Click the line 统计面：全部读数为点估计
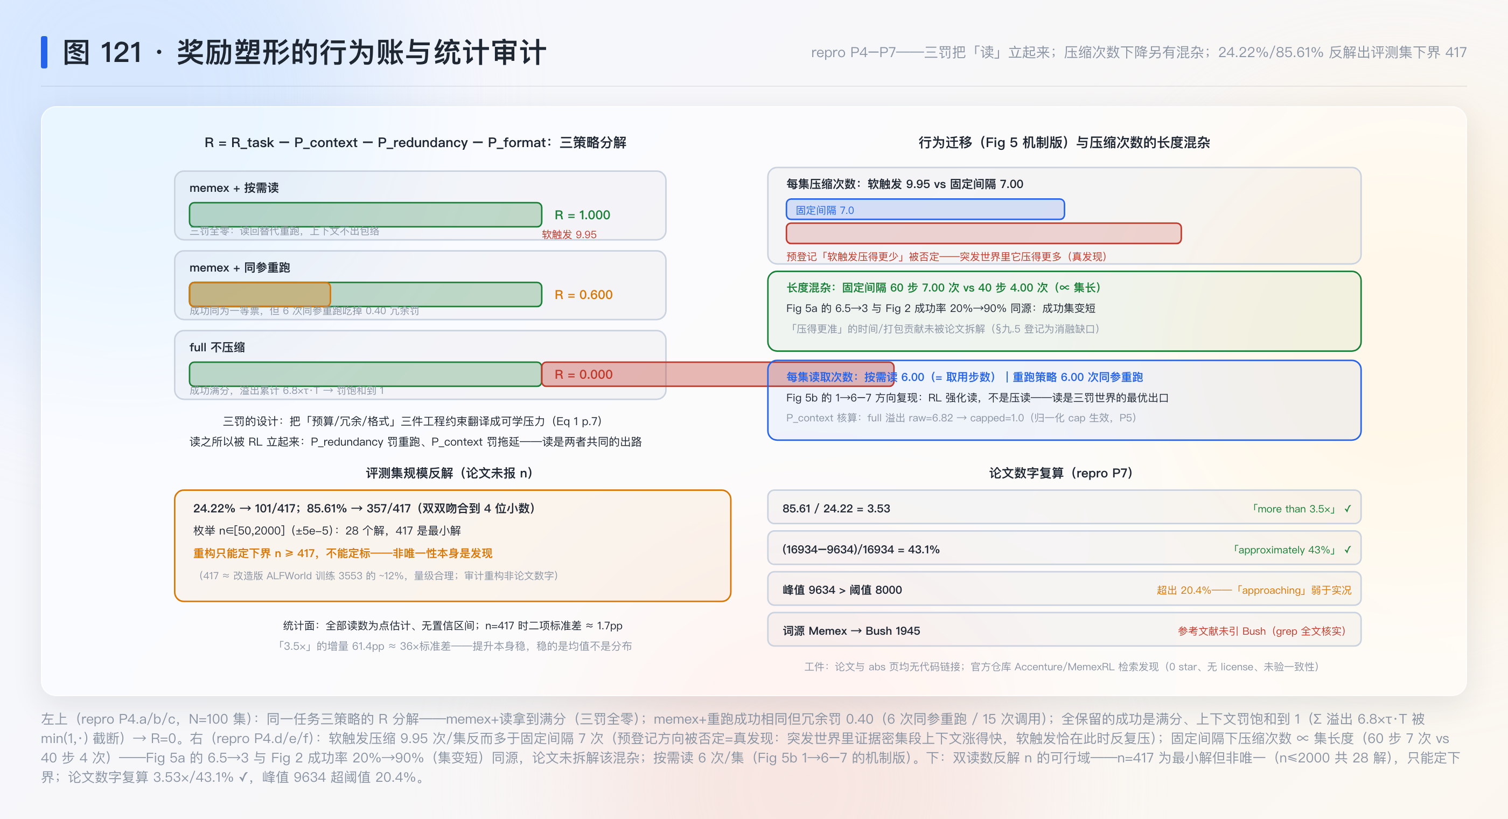1508x819 pixels. coord(452,626)
